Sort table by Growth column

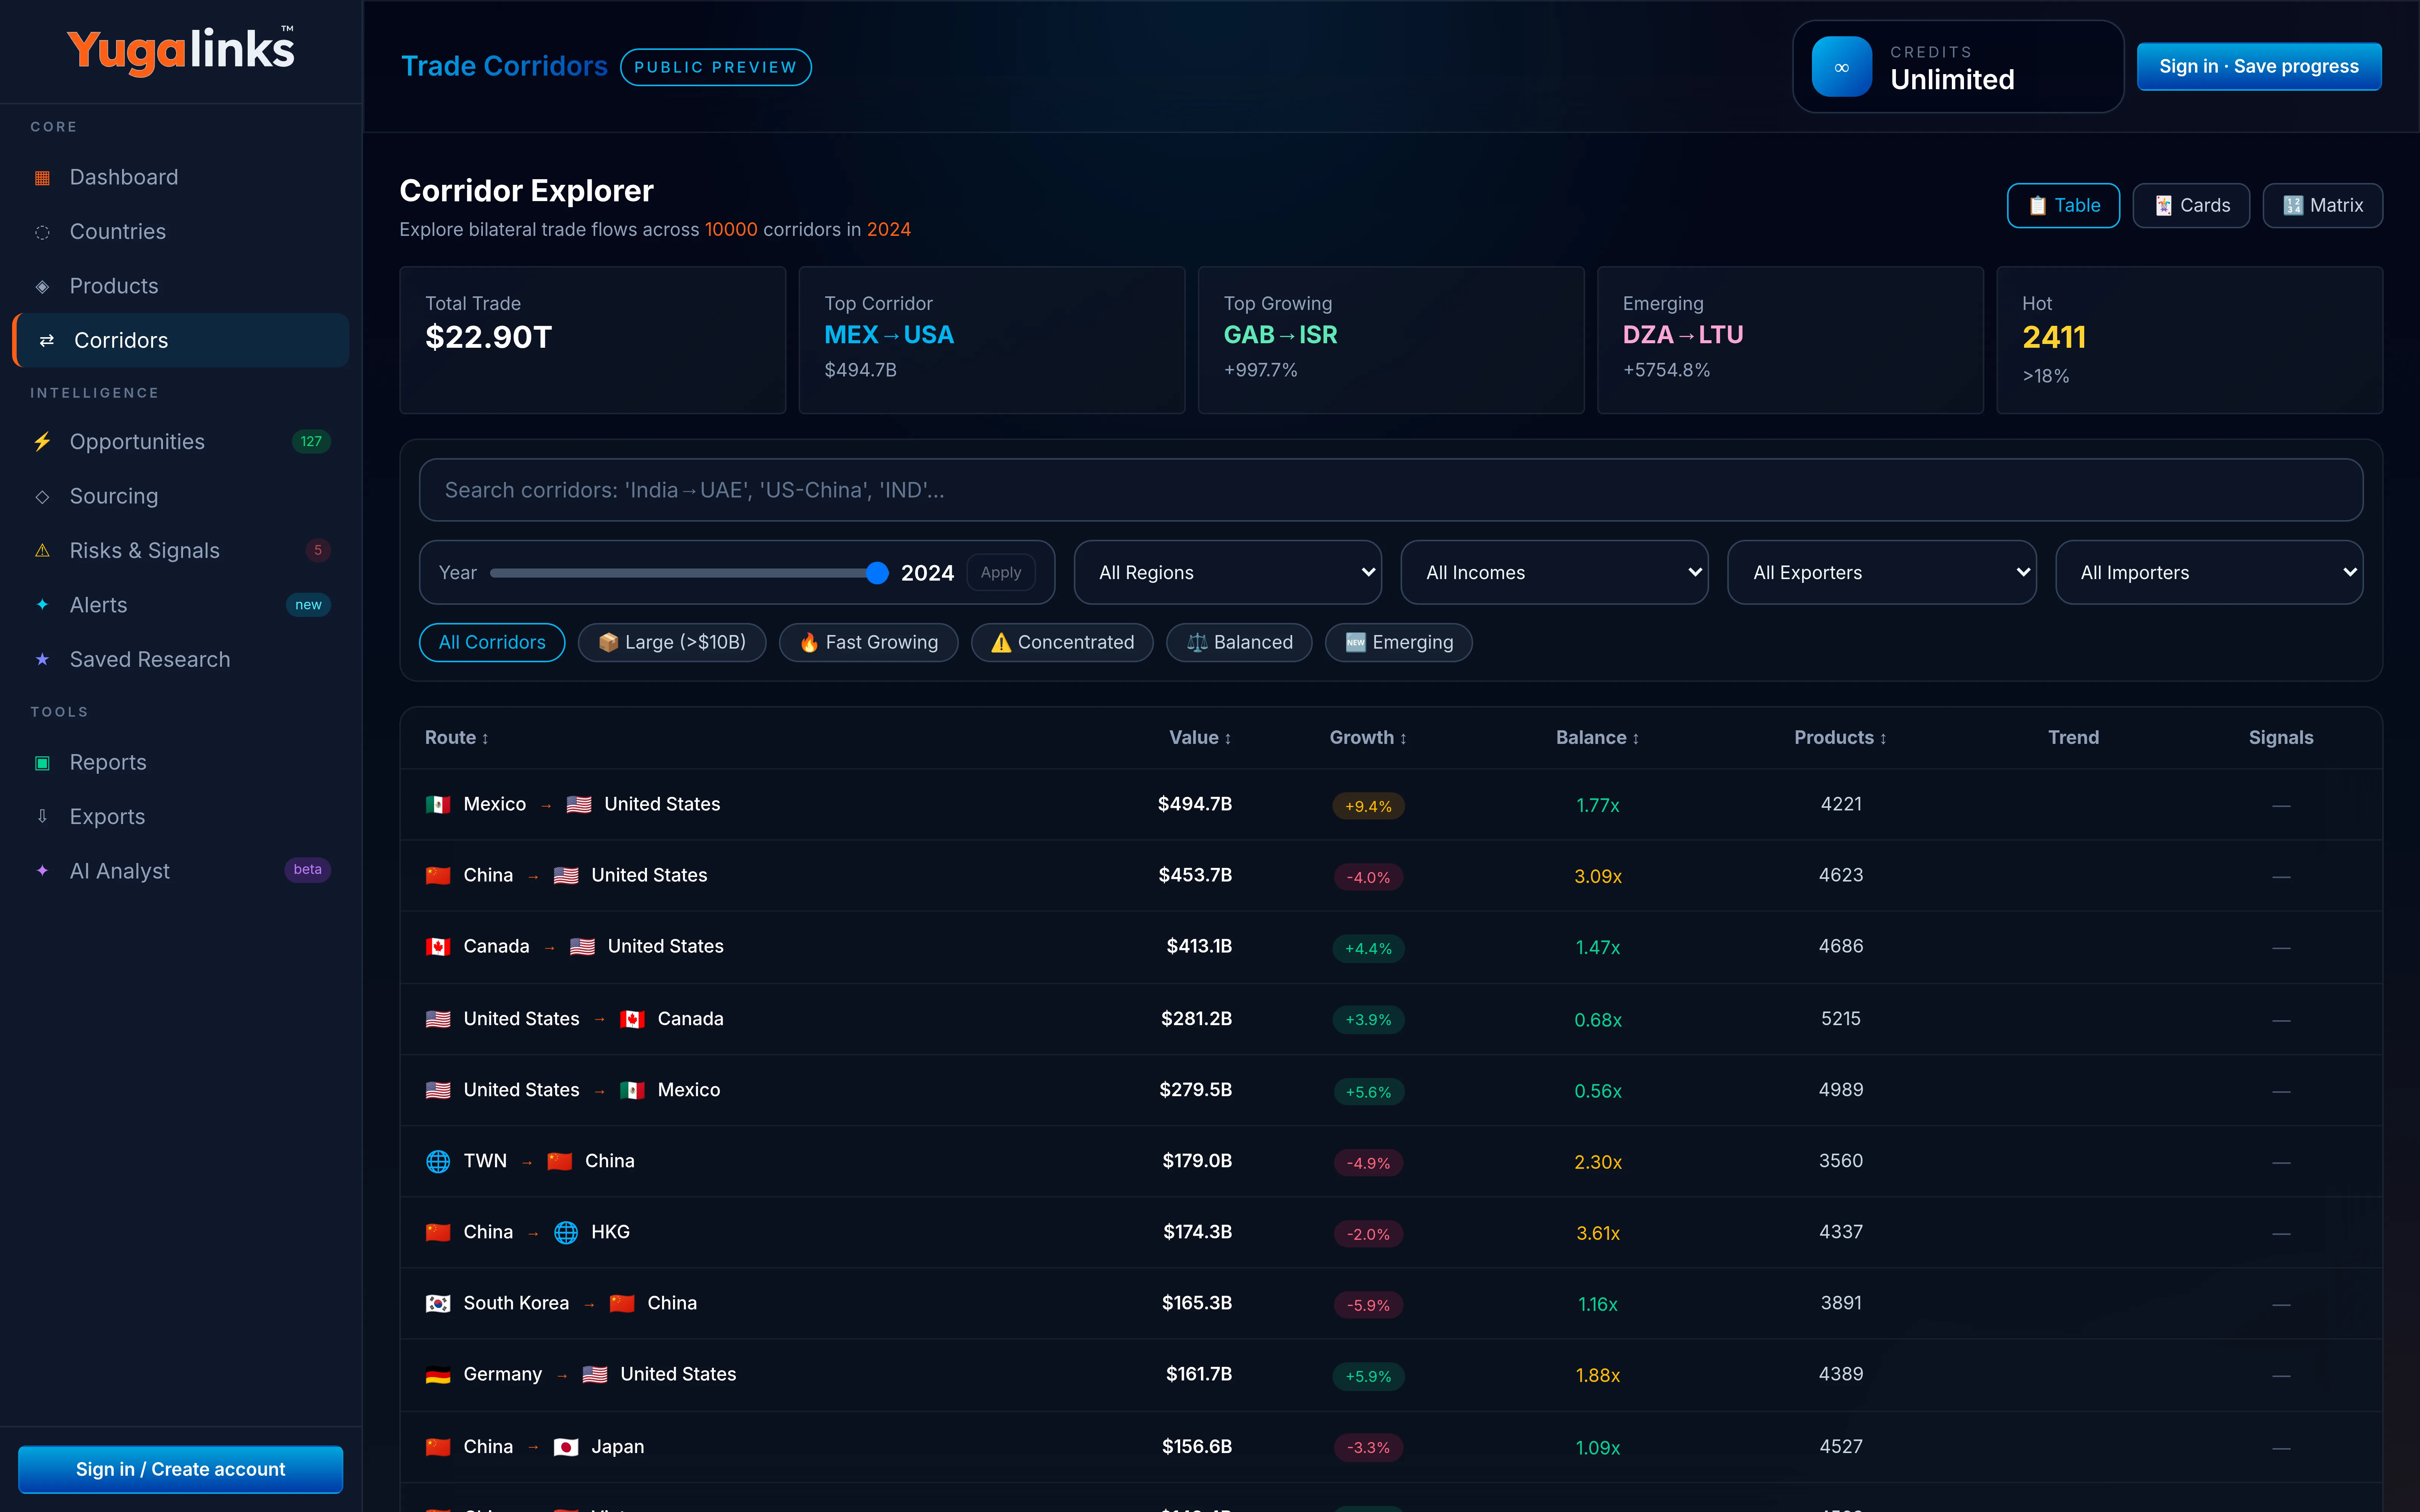pos(1368,738)
